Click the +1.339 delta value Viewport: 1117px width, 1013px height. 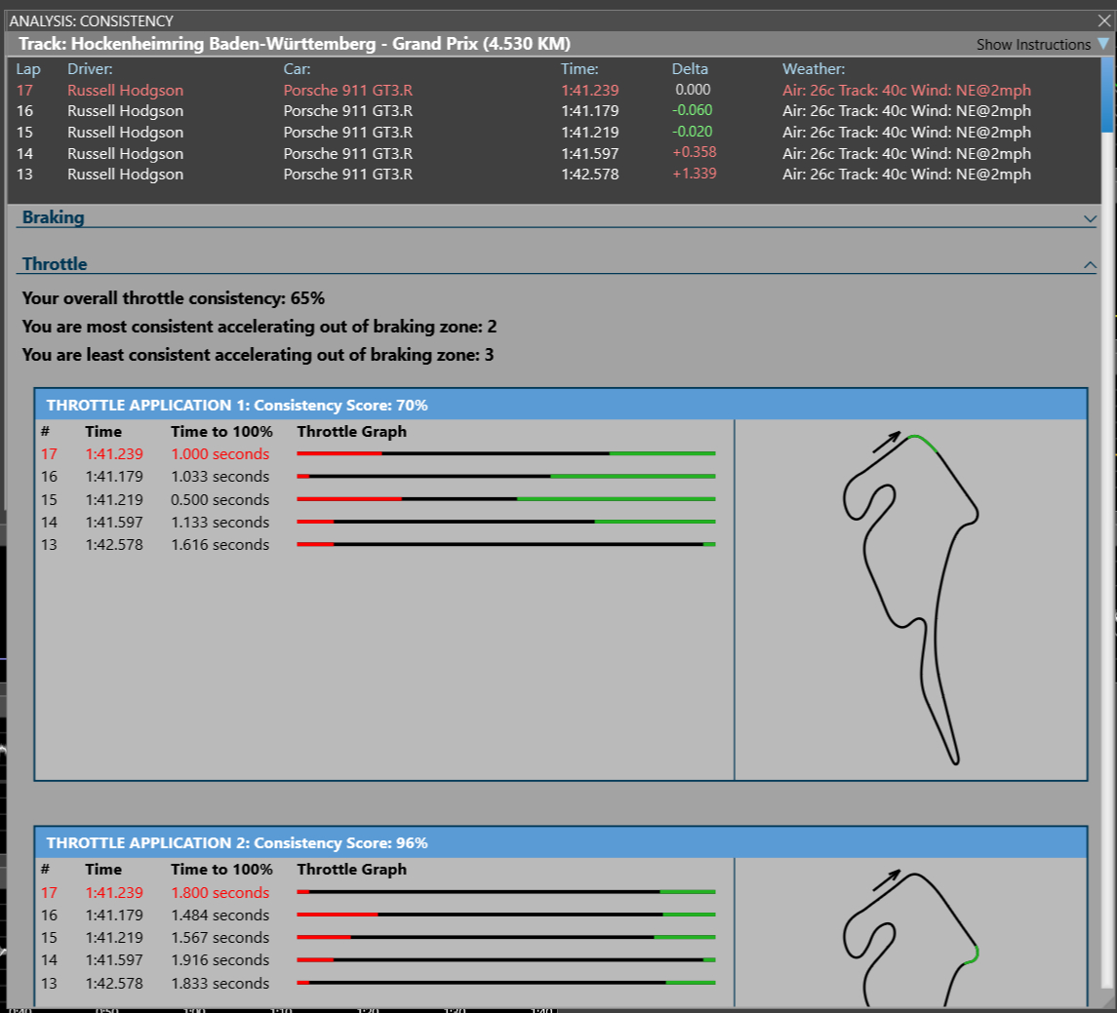[694, 174]
